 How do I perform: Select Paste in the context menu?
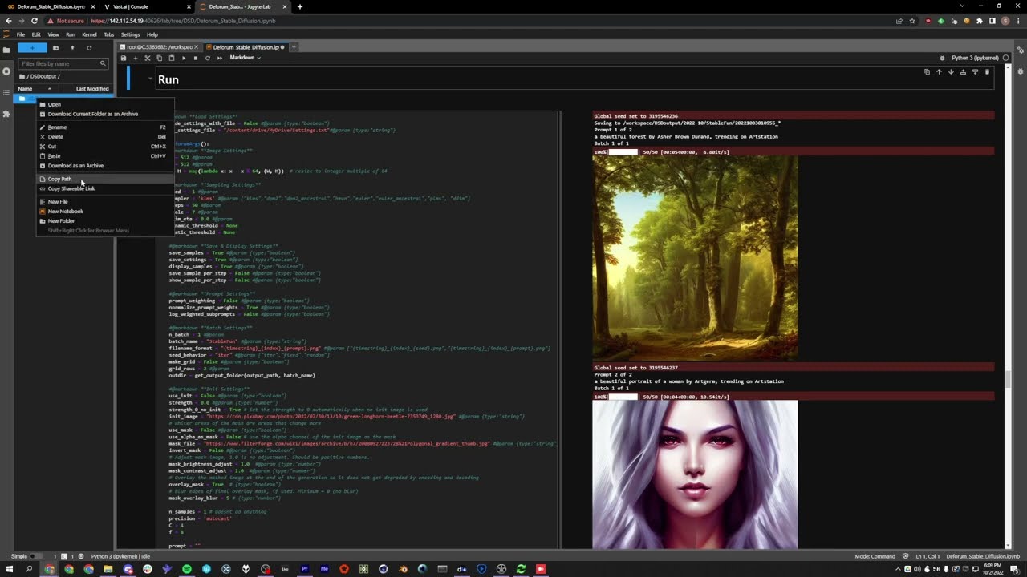pyautogui.click(x=105, y=156)
